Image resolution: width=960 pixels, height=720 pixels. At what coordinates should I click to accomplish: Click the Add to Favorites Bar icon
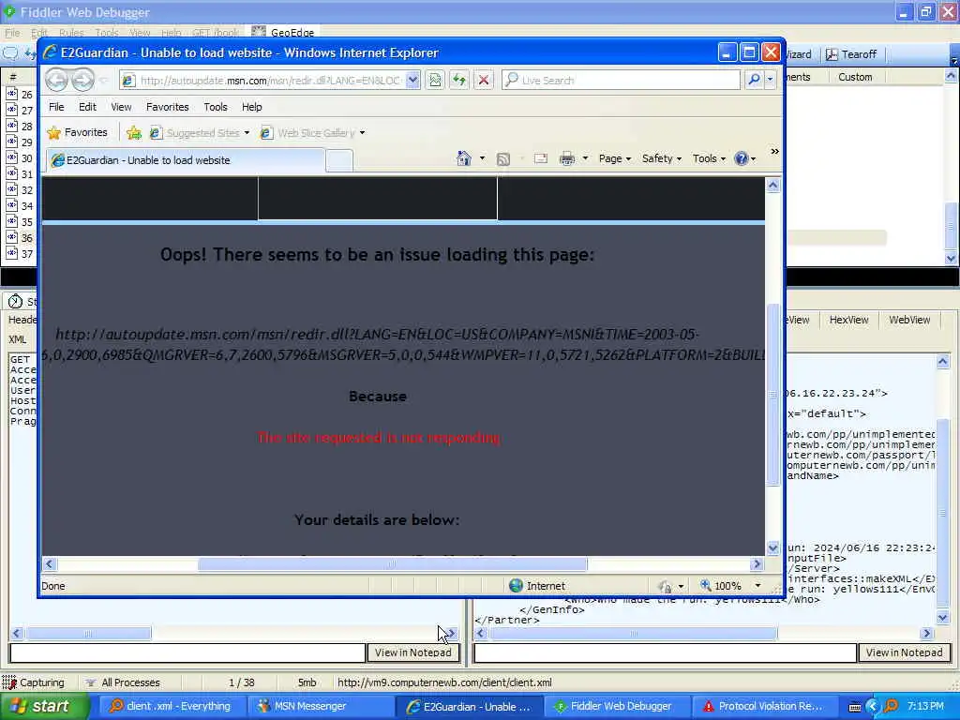coord(133,132)
